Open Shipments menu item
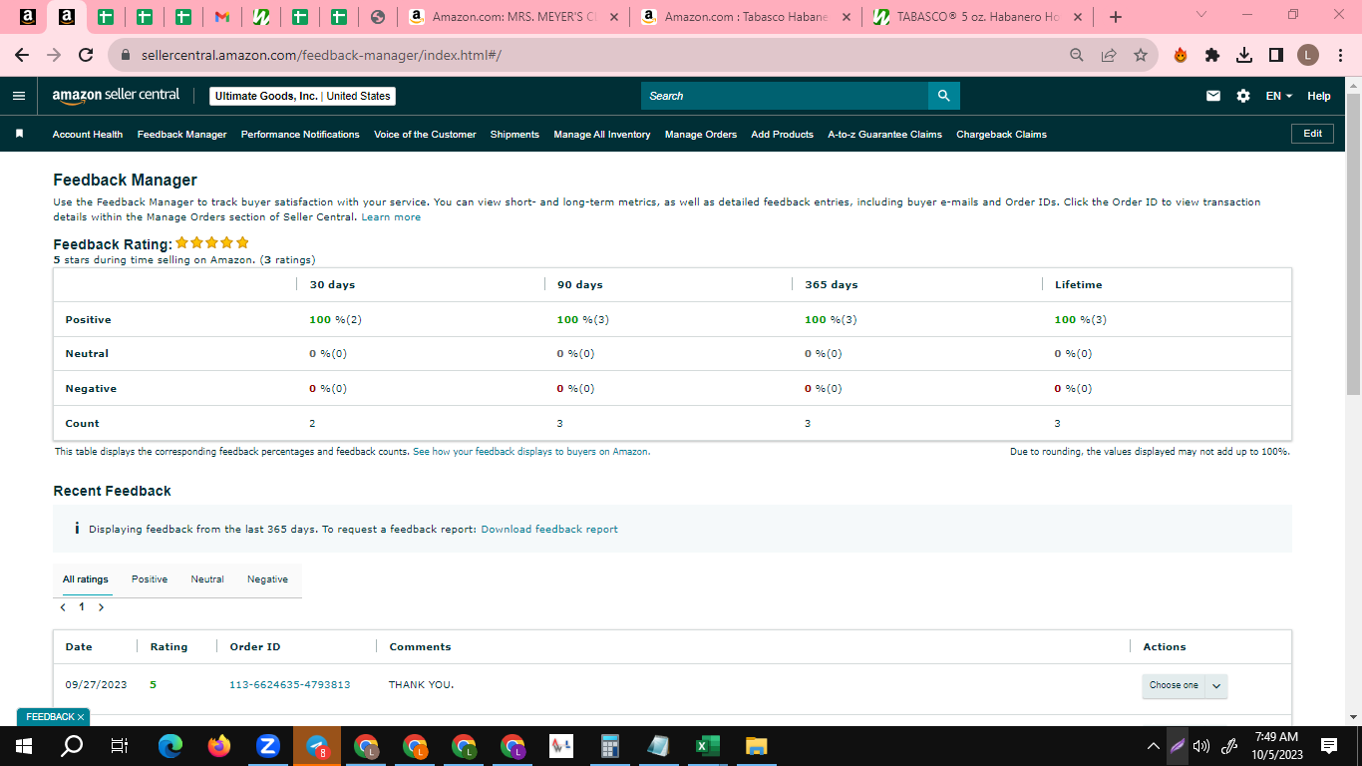 tap(514, 134)
